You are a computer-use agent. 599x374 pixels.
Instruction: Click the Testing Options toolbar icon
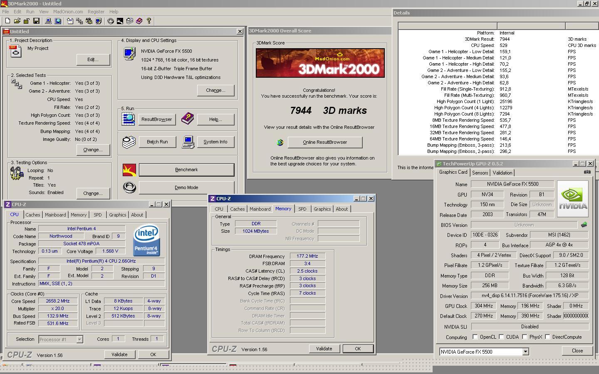89,21
